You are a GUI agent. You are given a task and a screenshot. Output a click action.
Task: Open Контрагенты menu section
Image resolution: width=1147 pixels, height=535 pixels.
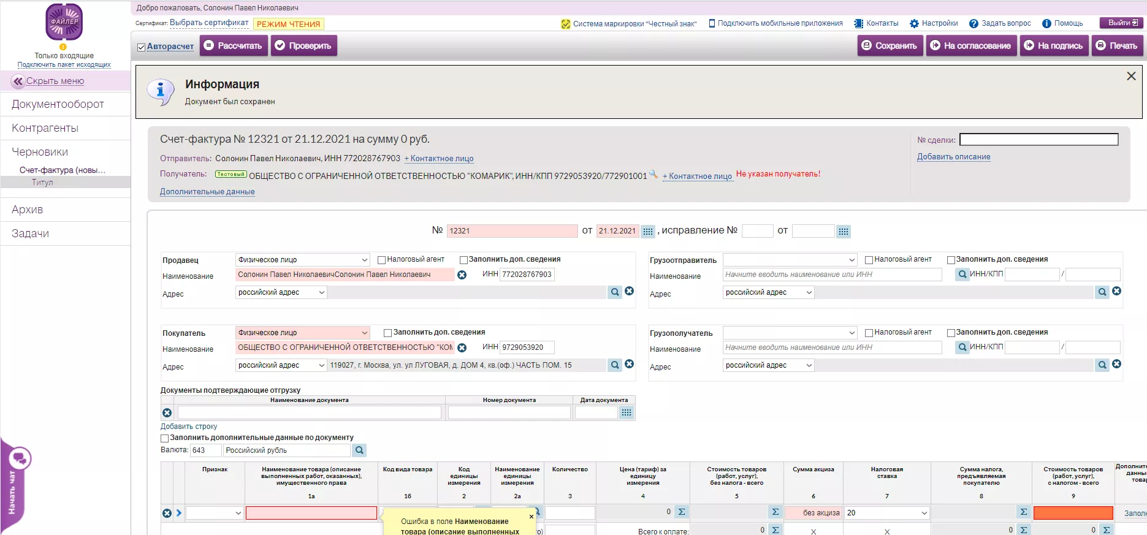point(45,128)
